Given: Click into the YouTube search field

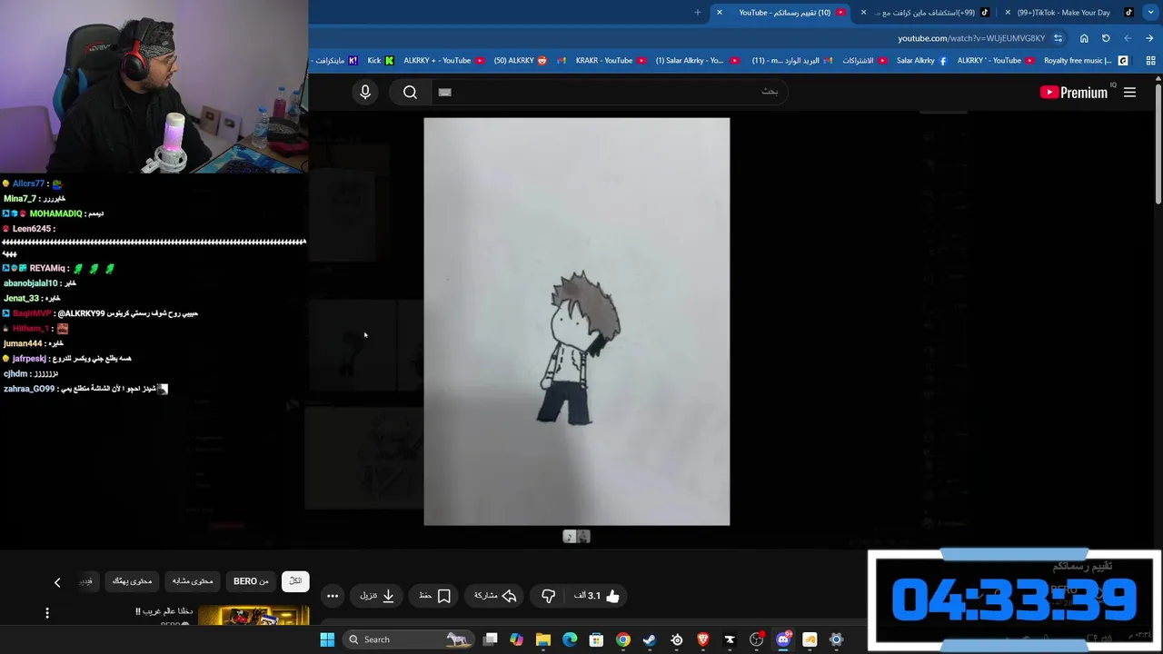Looking at the screenshot, I should (609, 92).
